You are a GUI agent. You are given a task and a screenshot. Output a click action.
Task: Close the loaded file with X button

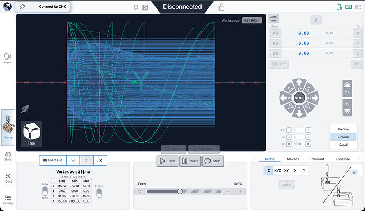(100, 160)
